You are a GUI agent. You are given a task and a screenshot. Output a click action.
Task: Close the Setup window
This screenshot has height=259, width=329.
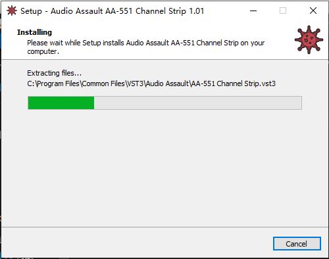pyautogui.click(x=313, y=11)
